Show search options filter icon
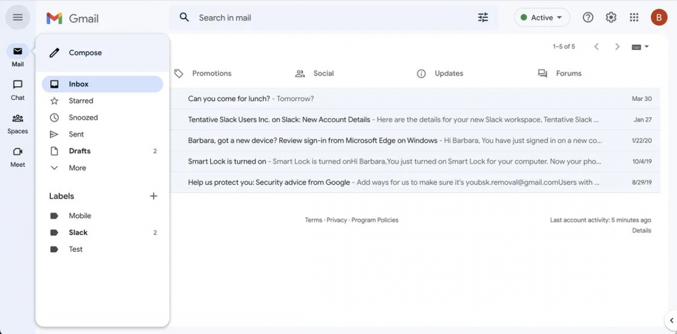The image size is (677, 334). pos(483,17)
